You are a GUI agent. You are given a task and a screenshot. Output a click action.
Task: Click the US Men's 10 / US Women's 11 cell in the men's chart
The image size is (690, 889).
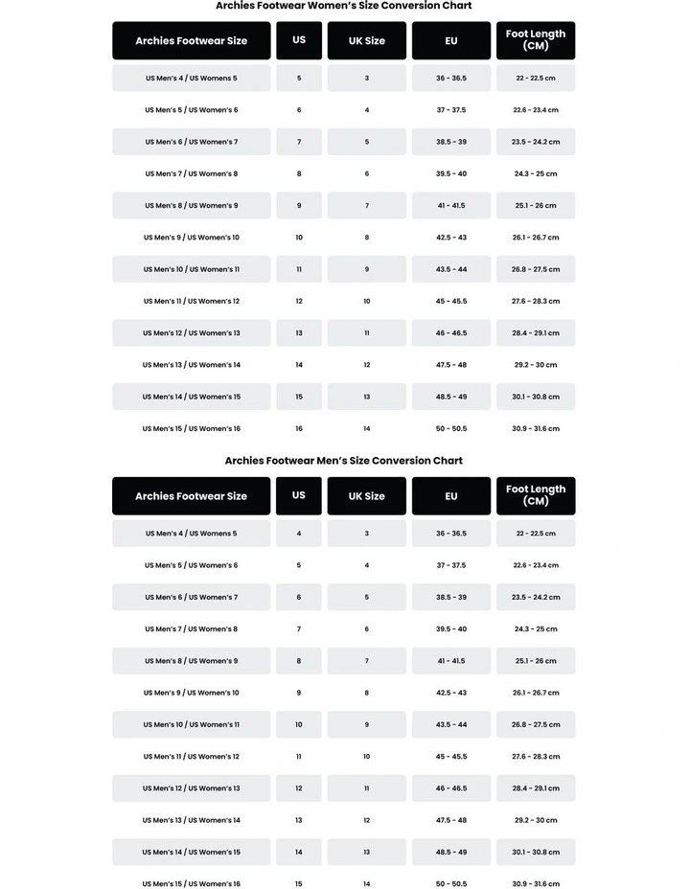tap(192, 725)
